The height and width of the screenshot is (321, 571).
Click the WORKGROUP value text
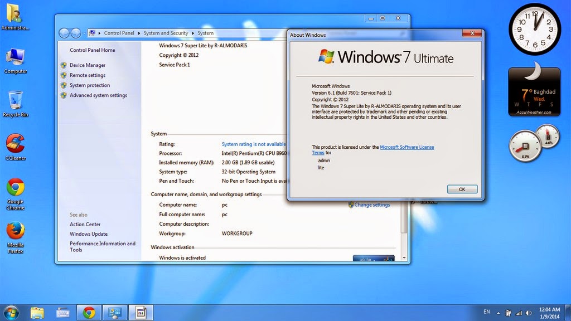[237, 234]
